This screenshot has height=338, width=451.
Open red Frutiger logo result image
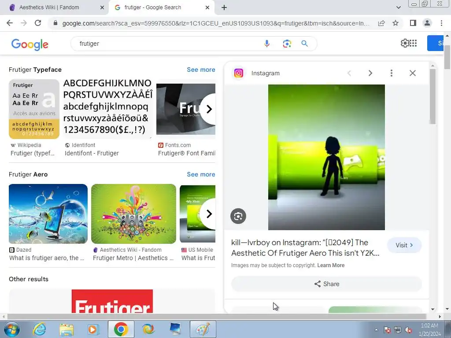click(112, 301)
